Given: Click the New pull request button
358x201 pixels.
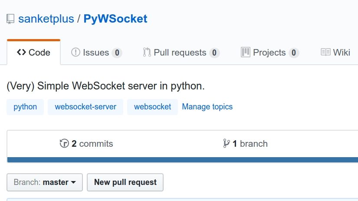Looking at the screenshot, I should 125,182.
